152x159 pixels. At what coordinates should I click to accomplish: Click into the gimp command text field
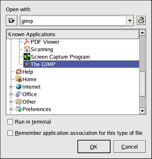coord(73,21)
